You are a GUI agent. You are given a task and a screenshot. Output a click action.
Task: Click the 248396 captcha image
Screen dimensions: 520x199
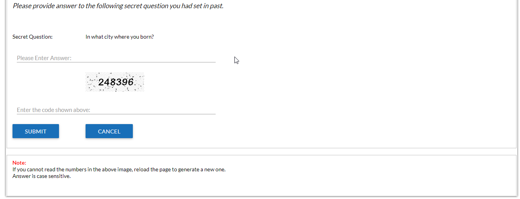115,82
